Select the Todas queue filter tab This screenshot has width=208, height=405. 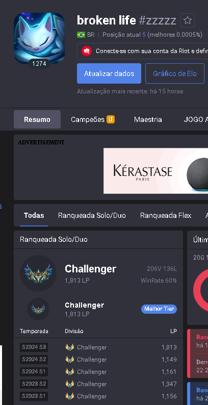point(34,215)
